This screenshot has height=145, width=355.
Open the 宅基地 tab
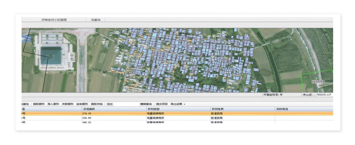tap(95, 20)
